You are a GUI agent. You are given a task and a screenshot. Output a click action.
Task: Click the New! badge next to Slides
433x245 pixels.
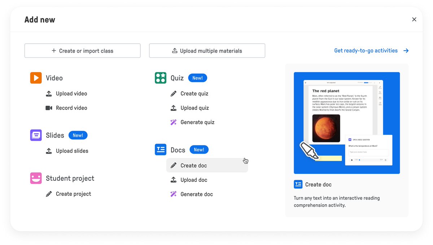pyautogui.click(x=78, y=135)
